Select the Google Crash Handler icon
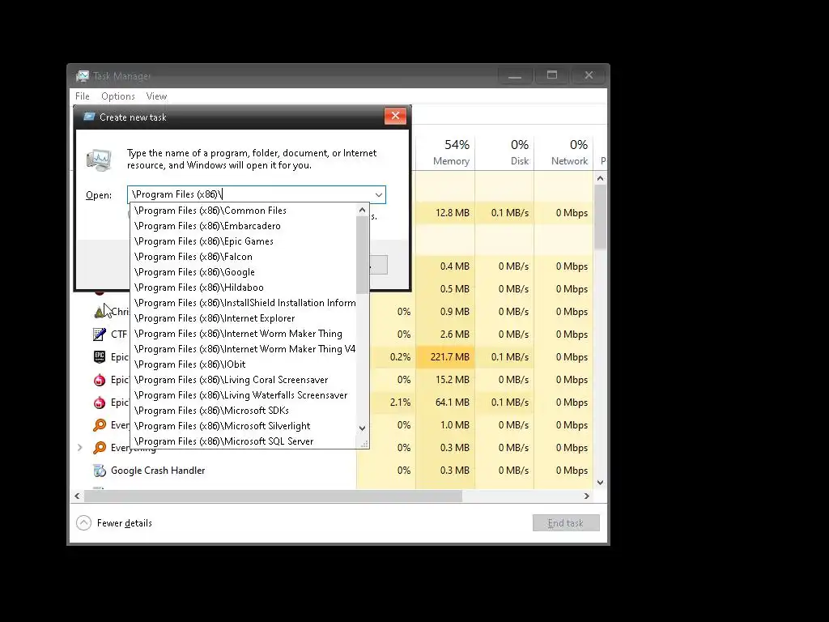 point(100,471)
